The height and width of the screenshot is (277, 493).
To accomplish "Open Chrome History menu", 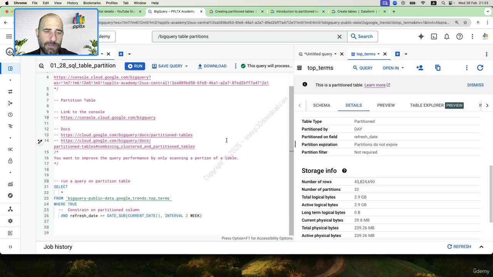I will pos(72,3).
